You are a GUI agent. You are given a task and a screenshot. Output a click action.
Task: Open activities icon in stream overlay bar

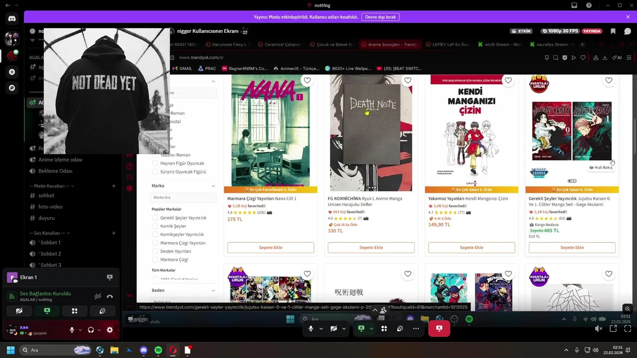pyautogui.click(x=384, y=329)
